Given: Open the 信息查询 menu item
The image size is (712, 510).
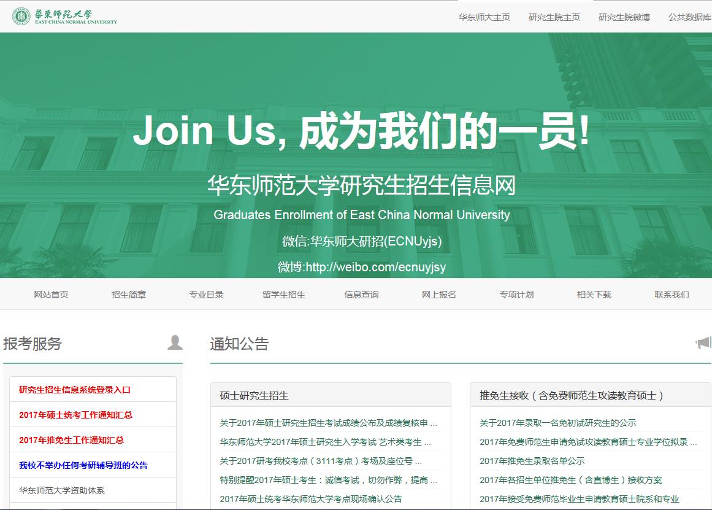Looking at the screenshot, I should [361, 295].
